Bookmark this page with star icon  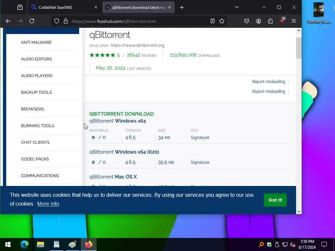222,21
